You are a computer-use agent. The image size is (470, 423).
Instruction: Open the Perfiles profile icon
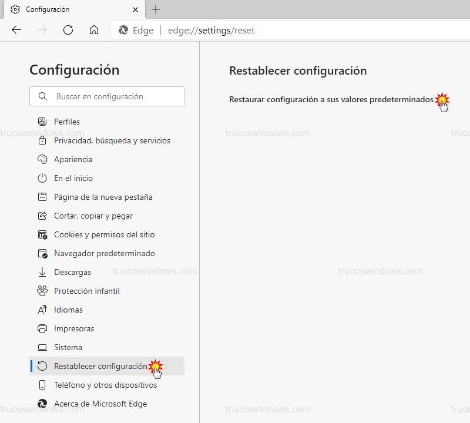tap(42, 122)
